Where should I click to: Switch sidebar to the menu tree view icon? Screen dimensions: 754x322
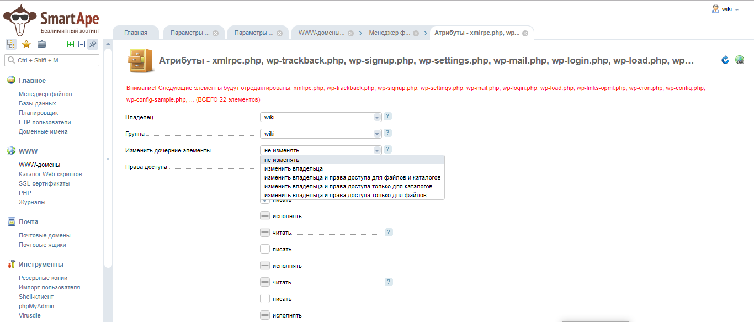click(x=10, y=44)
